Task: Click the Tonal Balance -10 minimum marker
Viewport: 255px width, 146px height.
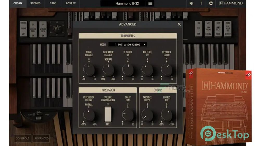Action: point(84,79)
